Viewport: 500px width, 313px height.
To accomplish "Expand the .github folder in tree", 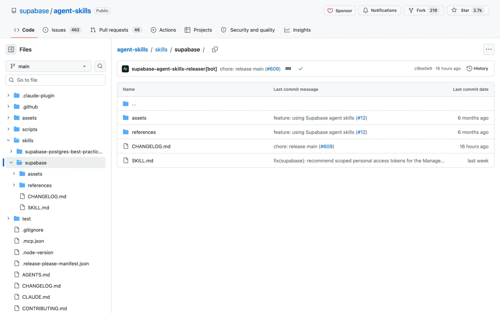I will tap(8, 107).
